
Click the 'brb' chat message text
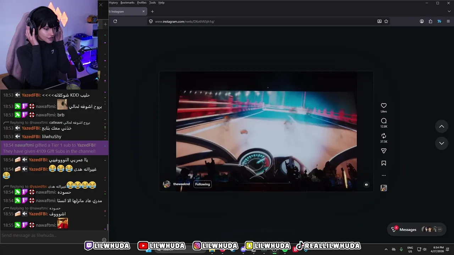point(61,115)
